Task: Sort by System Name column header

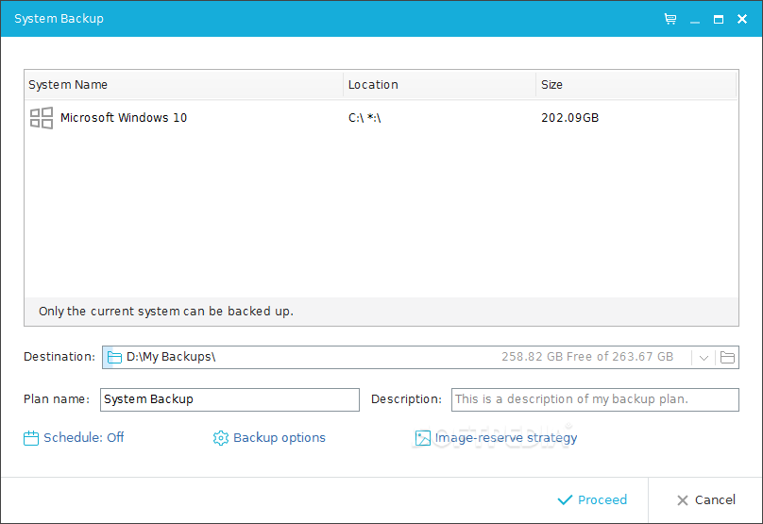Action: (184, 85)
